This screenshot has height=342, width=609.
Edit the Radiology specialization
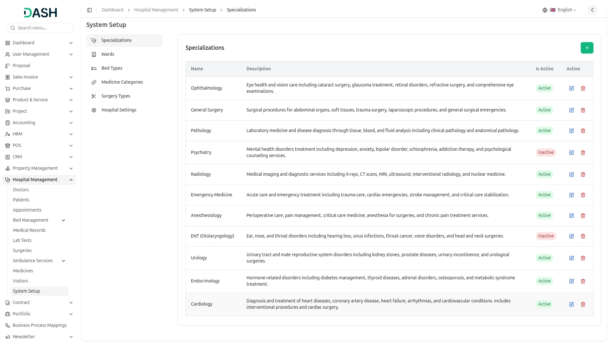tap(572, 174)
